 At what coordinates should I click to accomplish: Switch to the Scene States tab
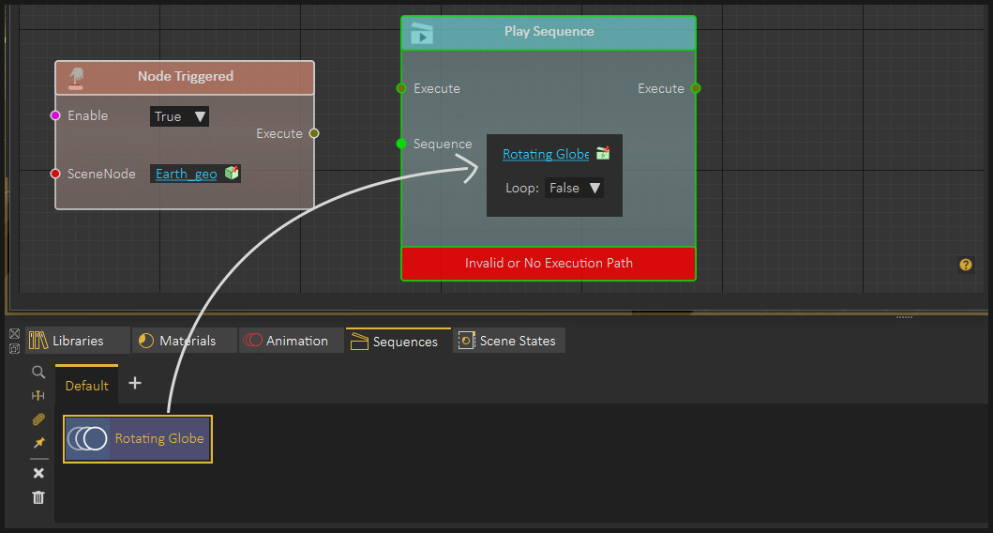[x=509, y=341]
